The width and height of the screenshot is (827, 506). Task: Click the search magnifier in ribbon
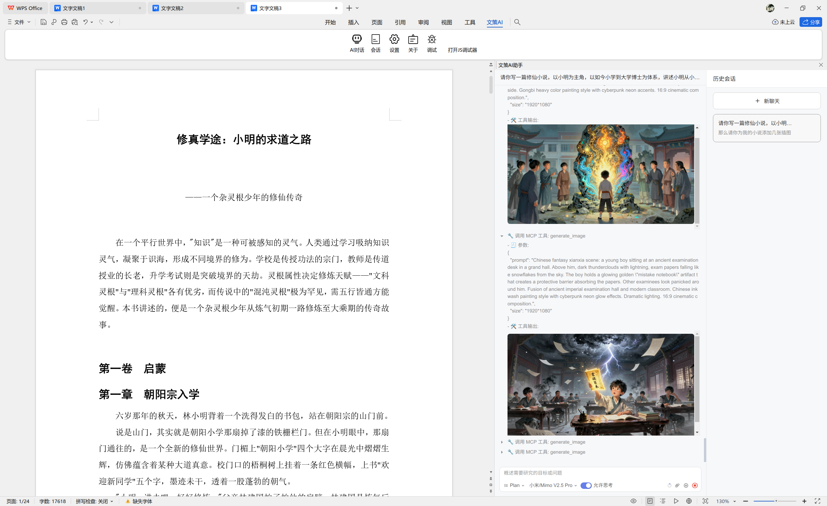click(x=517, y=22)
